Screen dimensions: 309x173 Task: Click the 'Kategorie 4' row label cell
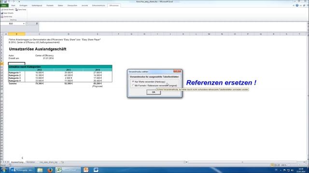click(x=14, y=81)
